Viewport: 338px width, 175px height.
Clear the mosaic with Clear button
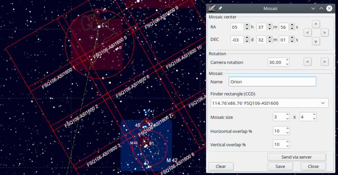(x=221, y=166)
